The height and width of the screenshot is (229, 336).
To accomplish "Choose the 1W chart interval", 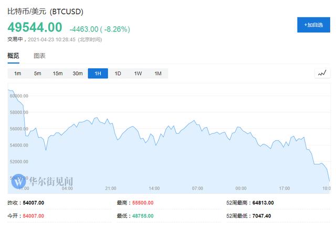I will click(138, 74).
